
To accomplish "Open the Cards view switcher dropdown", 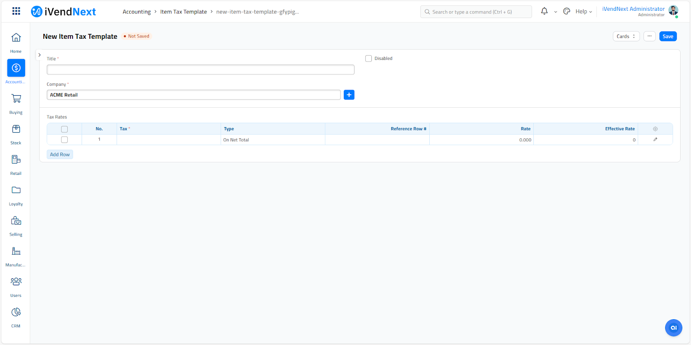I will [626, 37].
